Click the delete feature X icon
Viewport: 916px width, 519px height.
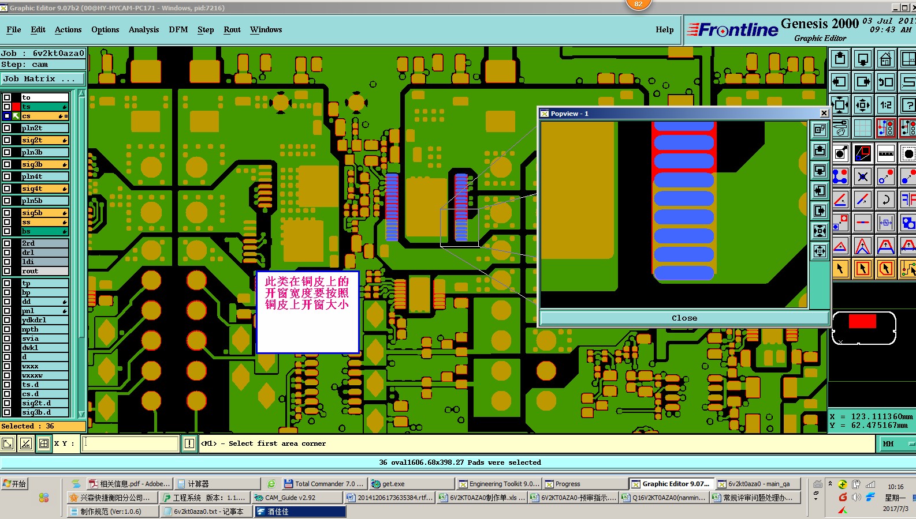point(862,176)
